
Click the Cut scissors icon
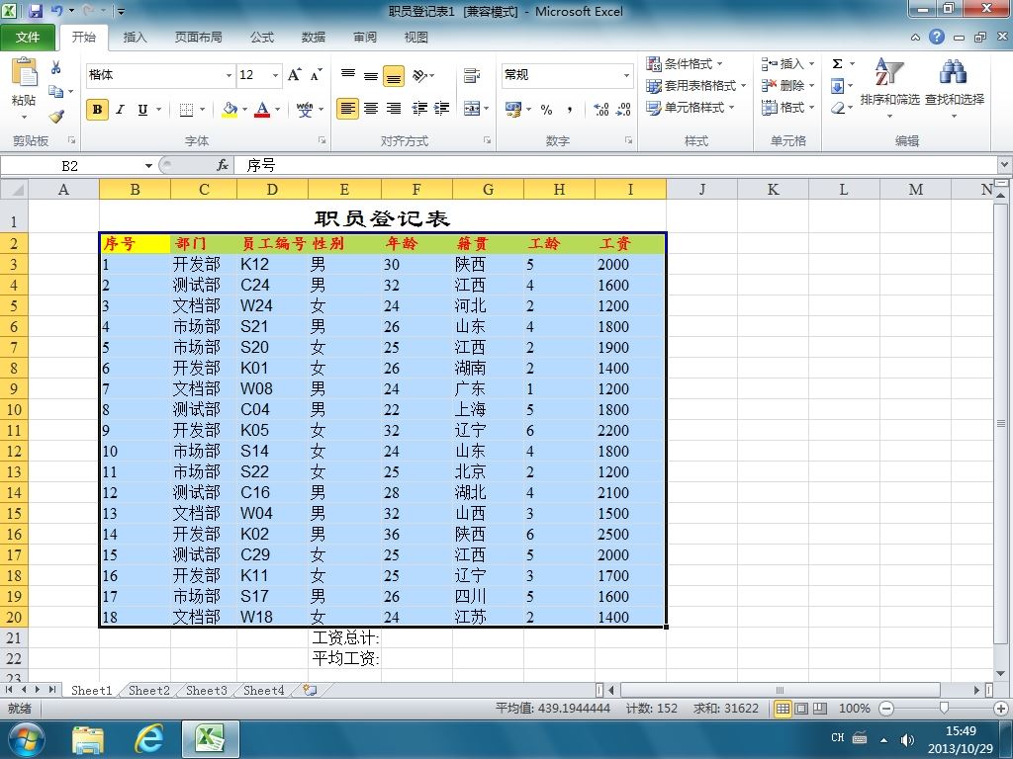point(56,67)
